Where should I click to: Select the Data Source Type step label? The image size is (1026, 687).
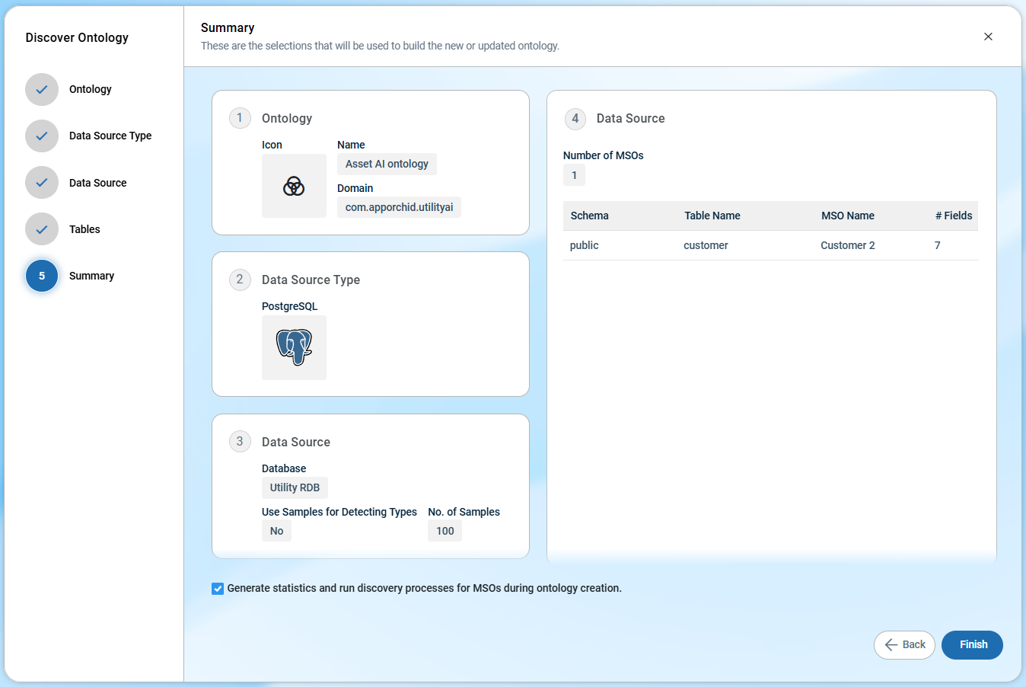(x=110, y=136)
